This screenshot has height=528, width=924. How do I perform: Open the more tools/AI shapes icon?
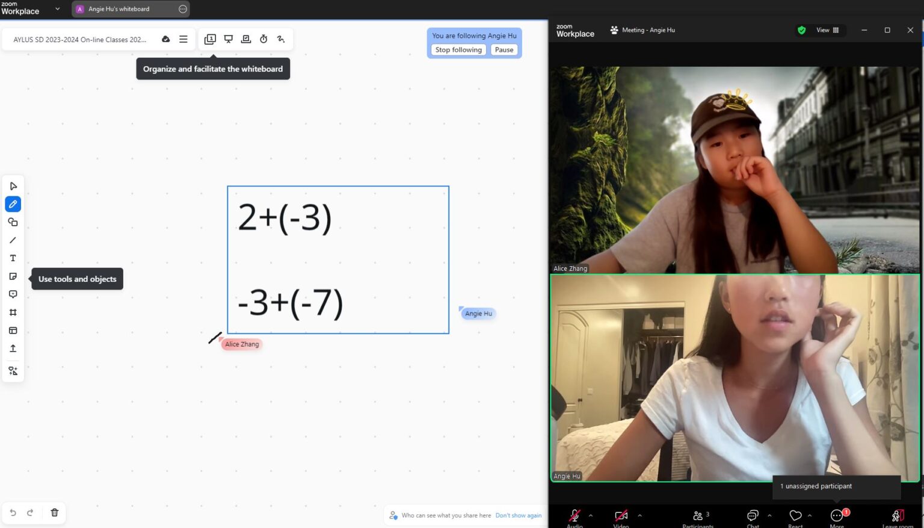13,371
